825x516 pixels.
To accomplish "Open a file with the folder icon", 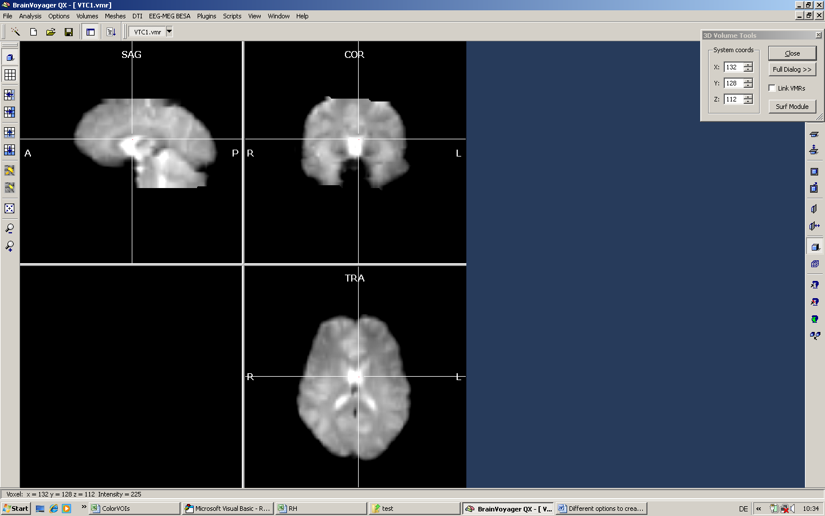I will (x=51, y=32).
